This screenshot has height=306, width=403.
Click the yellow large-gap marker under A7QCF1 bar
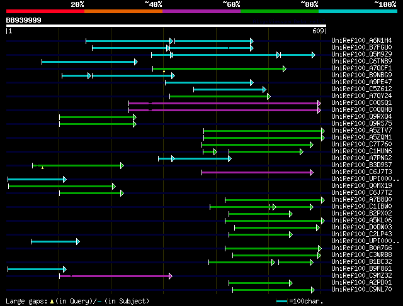(164, 71)
